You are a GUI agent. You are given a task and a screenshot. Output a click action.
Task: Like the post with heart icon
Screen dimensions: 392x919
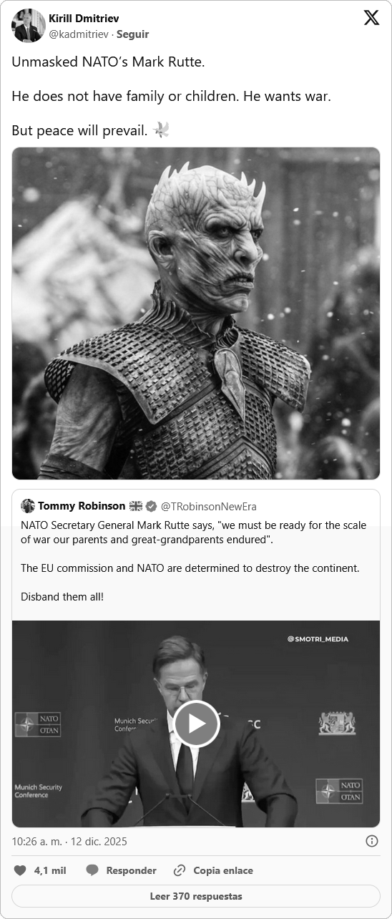point(21,870)
